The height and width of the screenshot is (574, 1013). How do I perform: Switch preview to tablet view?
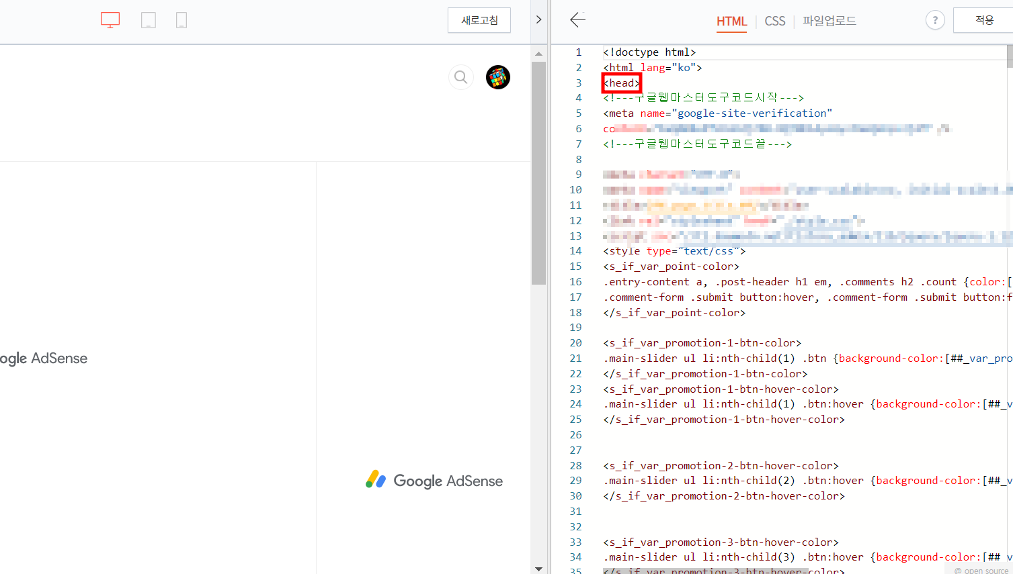tap(149, 20)
